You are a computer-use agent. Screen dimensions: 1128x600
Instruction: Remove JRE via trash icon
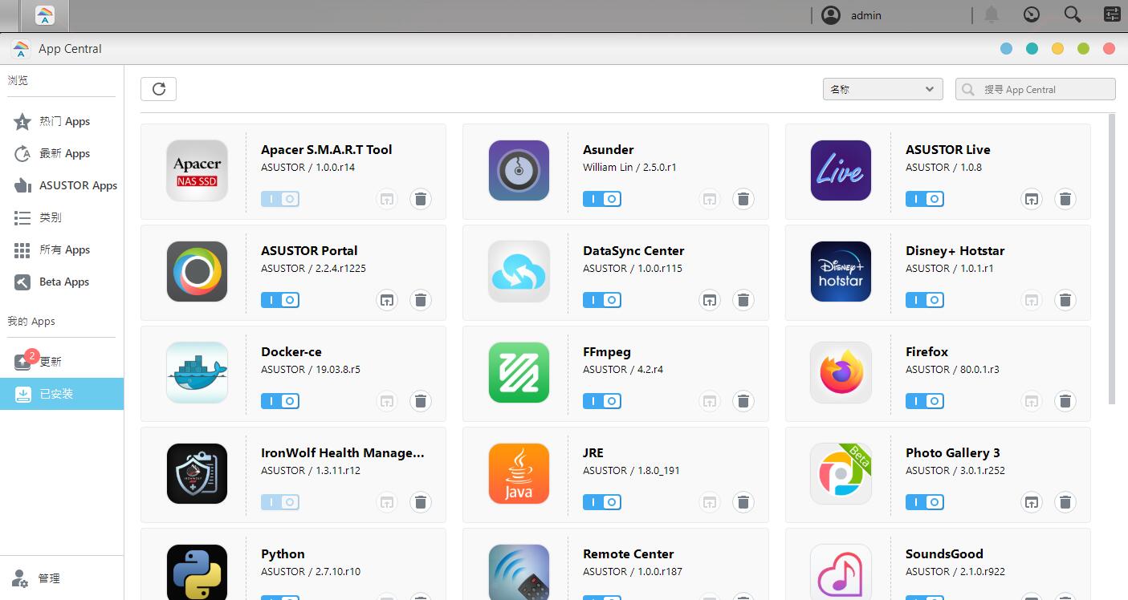743,502
